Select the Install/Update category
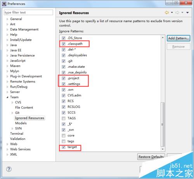194x179 pixels. click(x=21, y=40)
